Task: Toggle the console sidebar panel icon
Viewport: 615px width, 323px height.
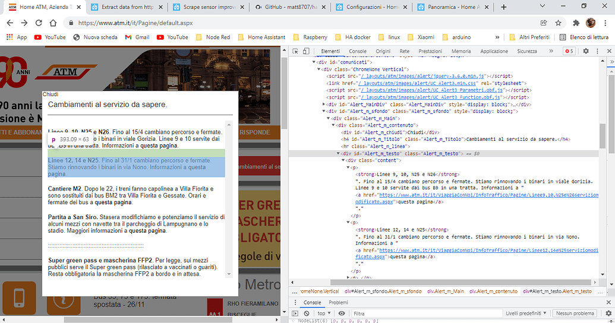Action: 295,313
